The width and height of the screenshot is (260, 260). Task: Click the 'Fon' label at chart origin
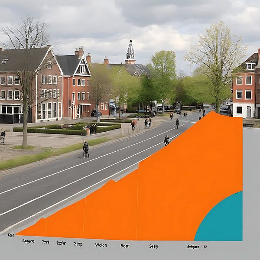[x=11, y=235]
